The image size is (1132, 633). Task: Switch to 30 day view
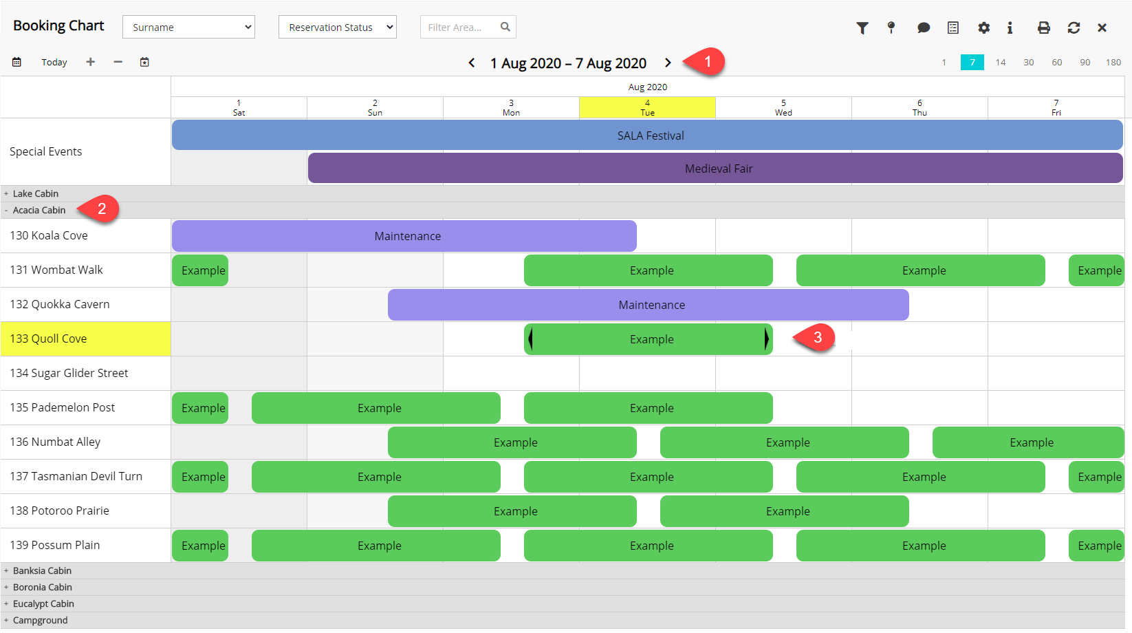(1029, 62)
